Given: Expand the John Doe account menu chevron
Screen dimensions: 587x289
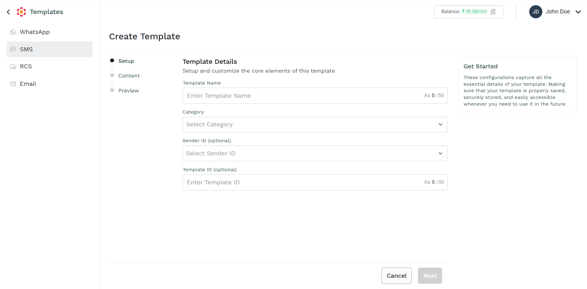Looking at the screenshot, I should pos(578,12).
